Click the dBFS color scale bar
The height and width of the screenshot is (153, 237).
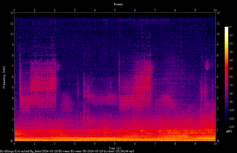coord(226,77)
